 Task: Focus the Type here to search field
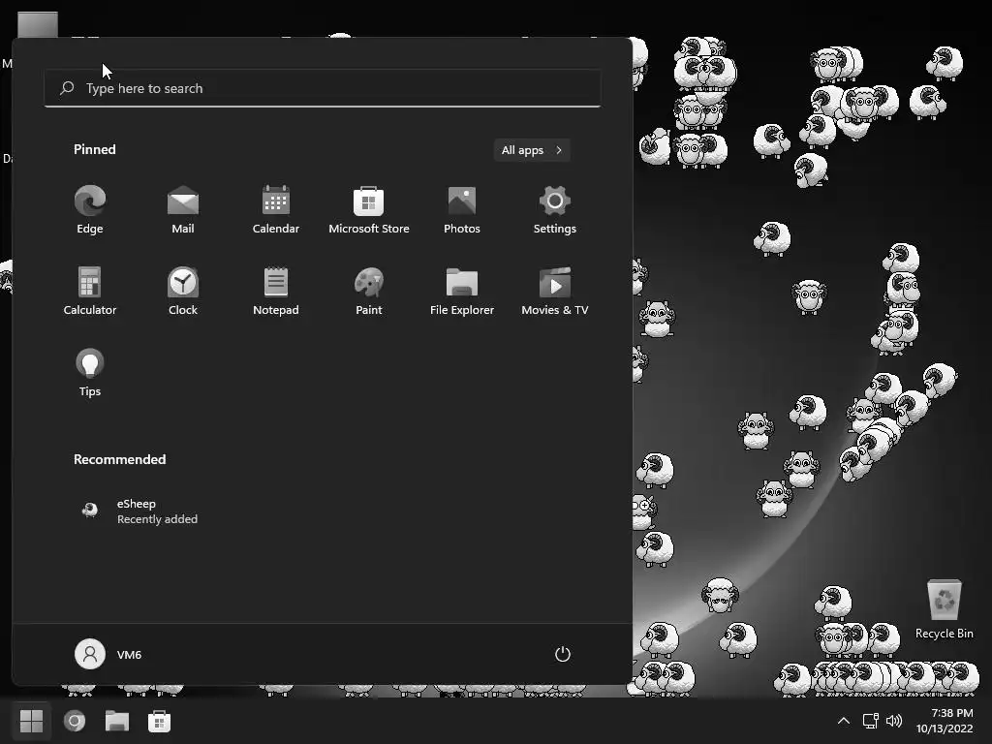point(323,88)
